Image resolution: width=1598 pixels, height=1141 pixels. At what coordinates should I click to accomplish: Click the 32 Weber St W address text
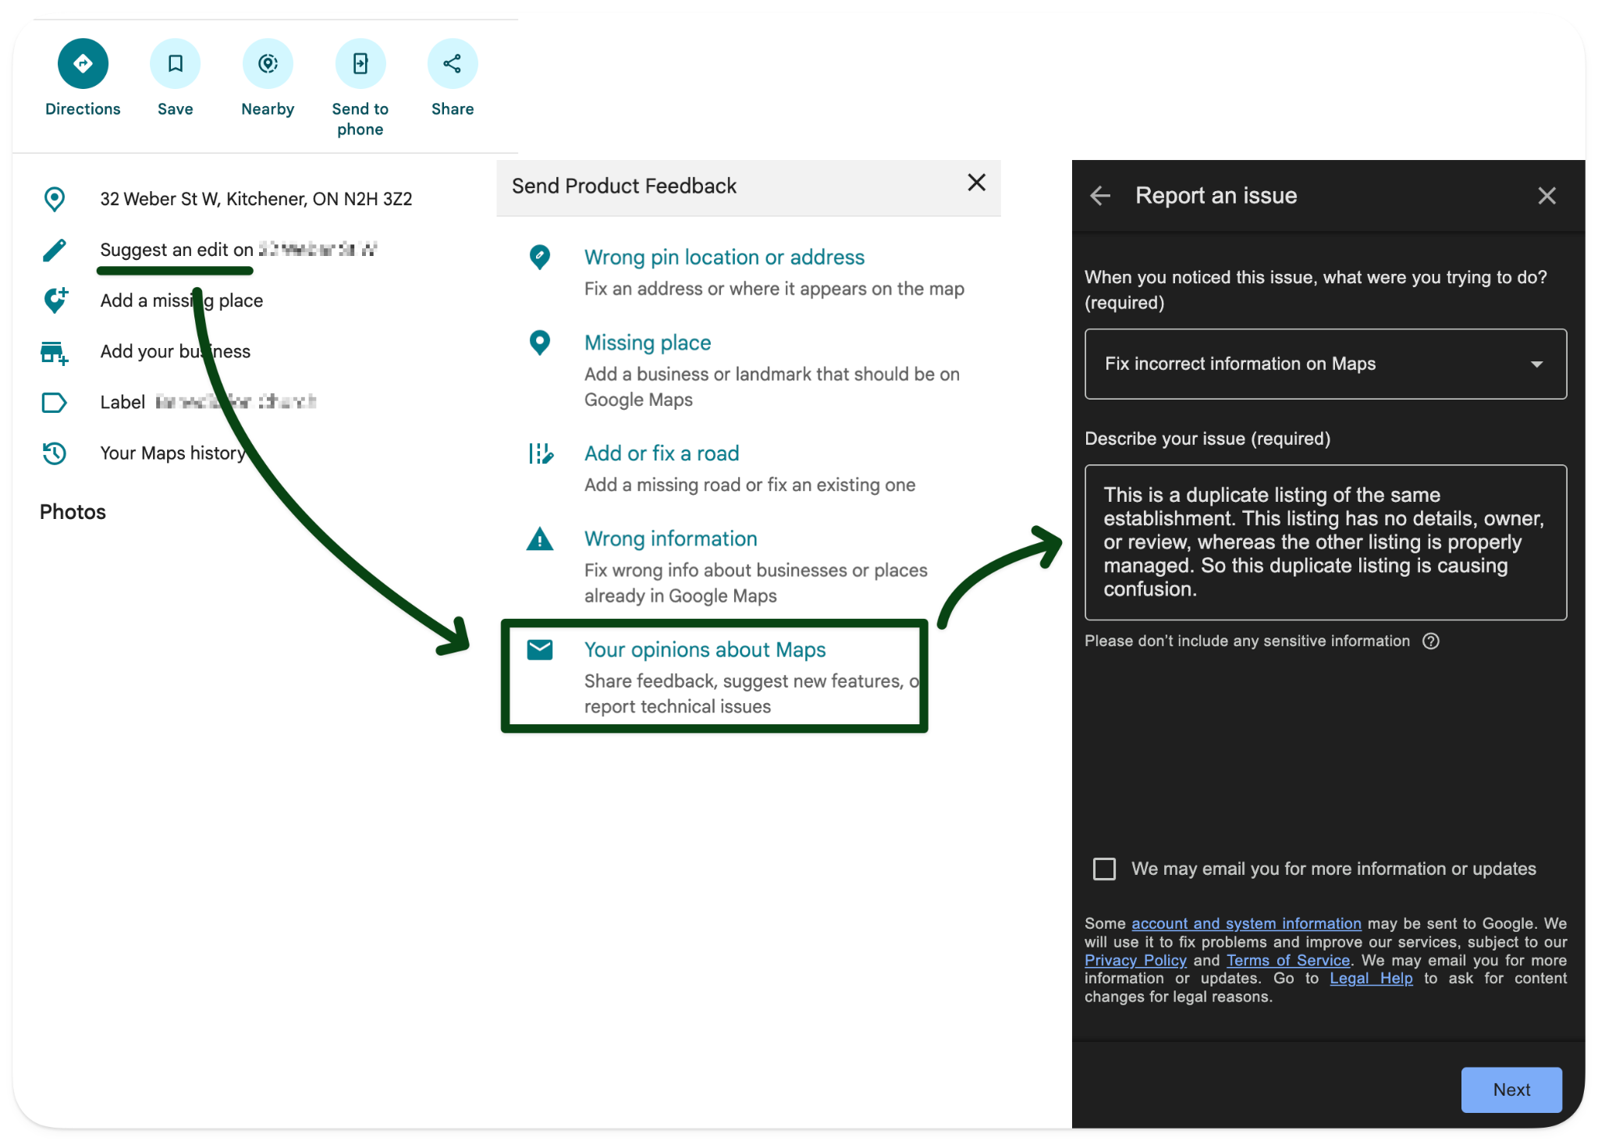[x=256, y=199]
